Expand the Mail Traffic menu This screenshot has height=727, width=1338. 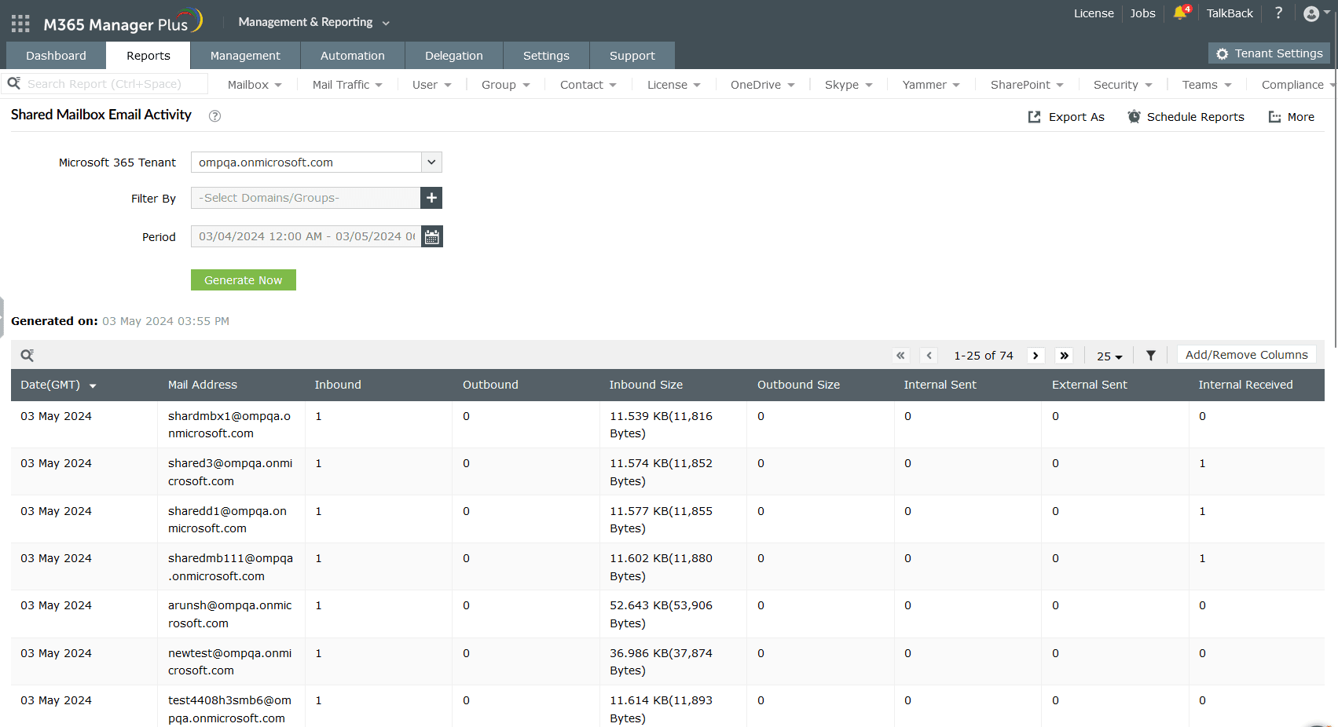coord(346,84)
